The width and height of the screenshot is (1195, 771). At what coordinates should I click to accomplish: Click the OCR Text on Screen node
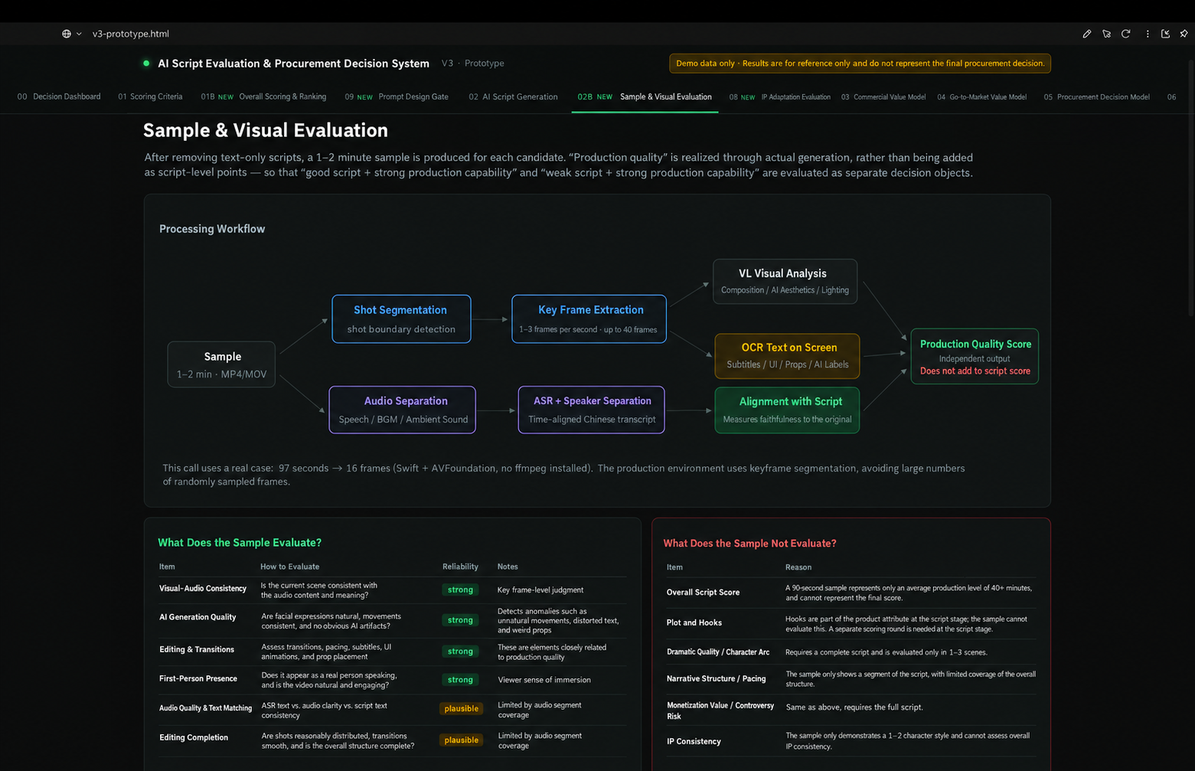(x=787, y=356)
